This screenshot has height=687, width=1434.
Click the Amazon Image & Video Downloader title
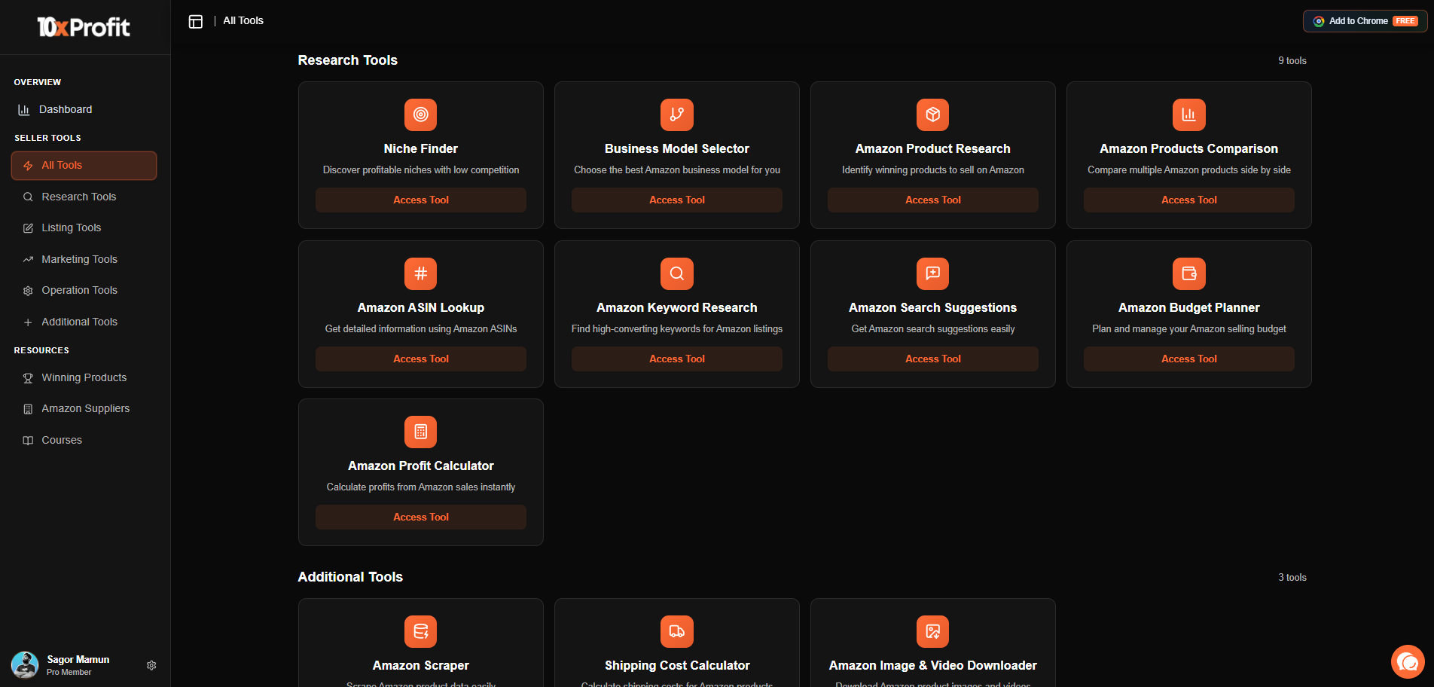[x=933, y=666]
